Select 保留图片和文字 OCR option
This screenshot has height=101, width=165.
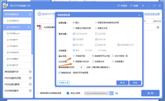point(74,61)
